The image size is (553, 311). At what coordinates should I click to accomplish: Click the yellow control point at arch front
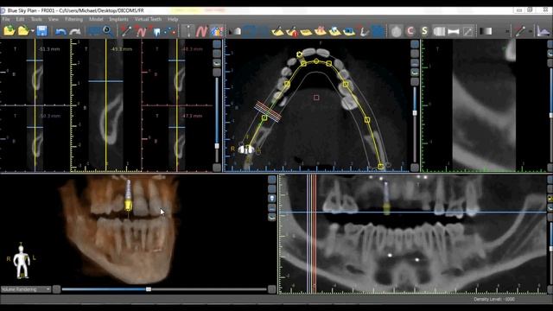click(x=316, y=61)
